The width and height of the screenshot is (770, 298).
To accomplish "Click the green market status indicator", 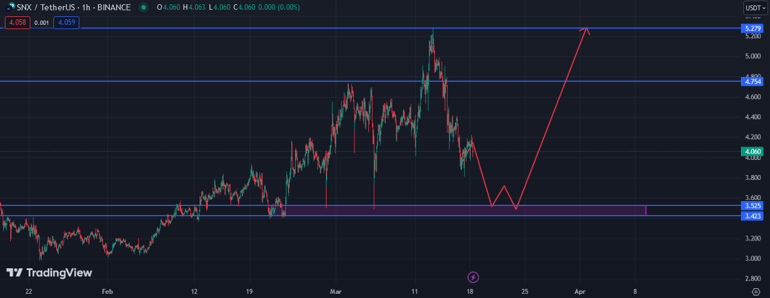I will (143, 7).
